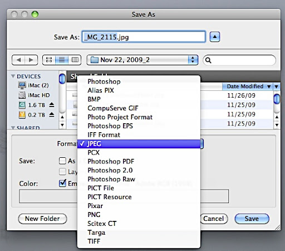Screen dimensions: 285x251
Task: Choose Scitex CT format
Action: click(139, 224)
